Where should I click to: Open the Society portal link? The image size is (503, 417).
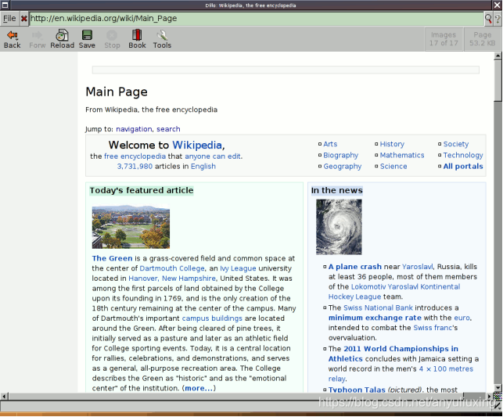[x=456, y=144]
